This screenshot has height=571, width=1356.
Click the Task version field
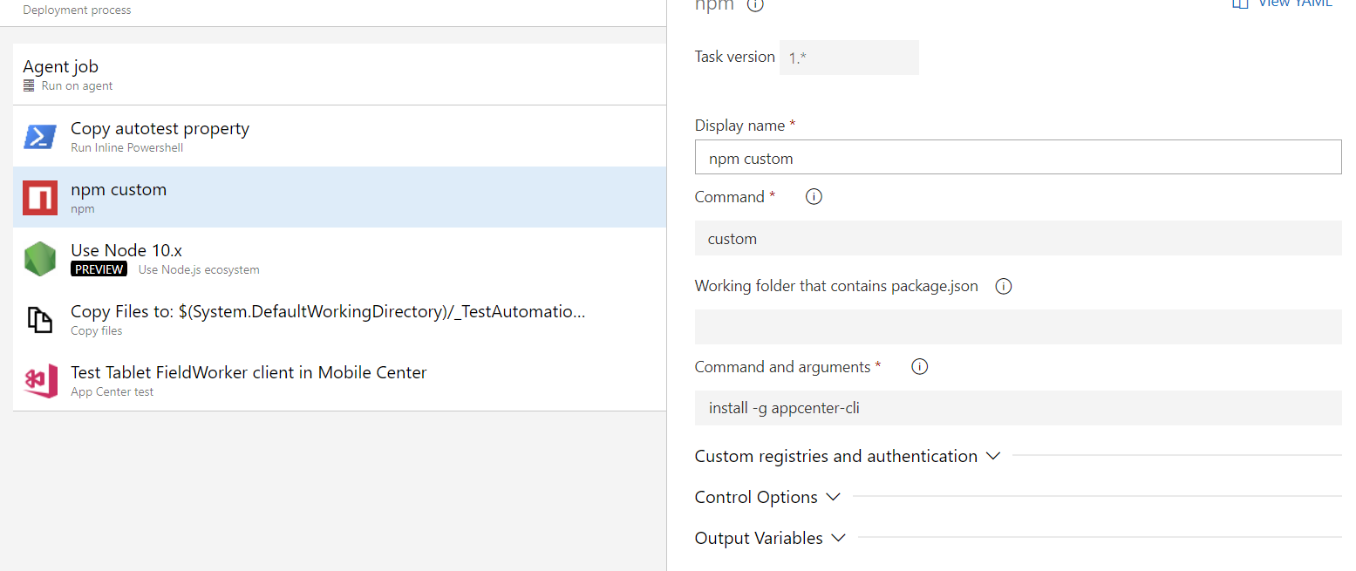pos(848,57)
